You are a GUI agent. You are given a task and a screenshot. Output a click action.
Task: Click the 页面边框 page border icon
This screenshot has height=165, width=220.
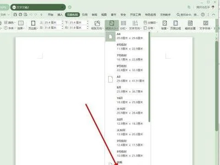[176, 25]
